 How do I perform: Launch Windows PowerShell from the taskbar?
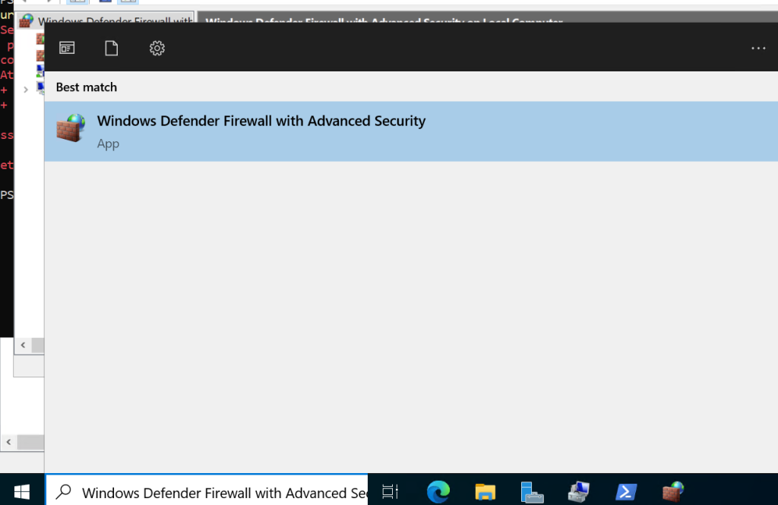point(625,491)
